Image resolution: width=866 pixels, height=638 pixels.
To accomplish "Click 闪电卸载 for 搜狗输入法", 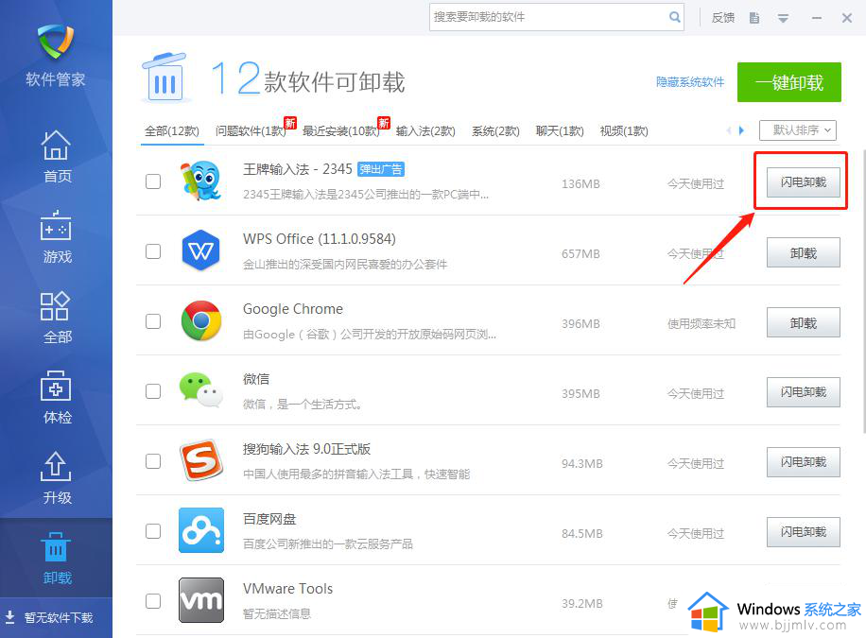I will [x=803, y=462].
